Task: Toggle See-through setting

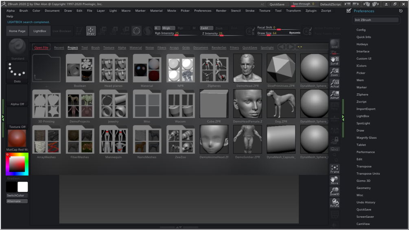Action: 303,4
